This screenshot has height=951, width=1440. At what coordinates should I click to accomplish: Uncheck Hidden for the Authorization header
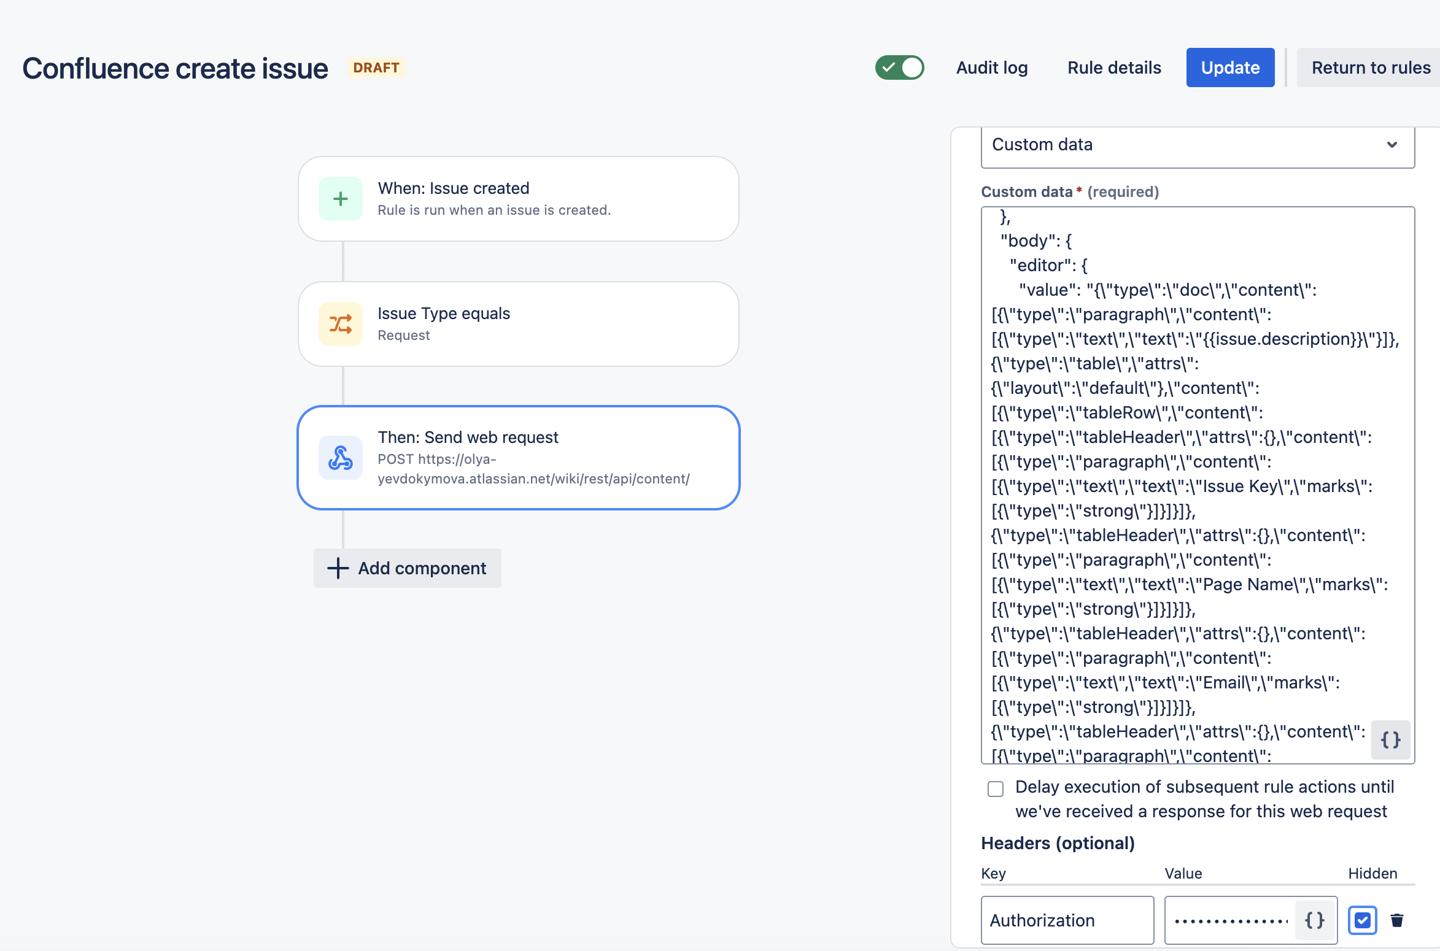pyautogui.click(x=1362, y=920)
